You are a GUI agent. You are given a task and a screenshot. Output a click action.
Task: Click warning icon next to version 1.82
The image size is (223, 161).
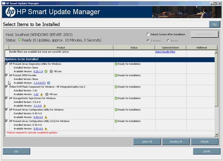pos(41,95)
